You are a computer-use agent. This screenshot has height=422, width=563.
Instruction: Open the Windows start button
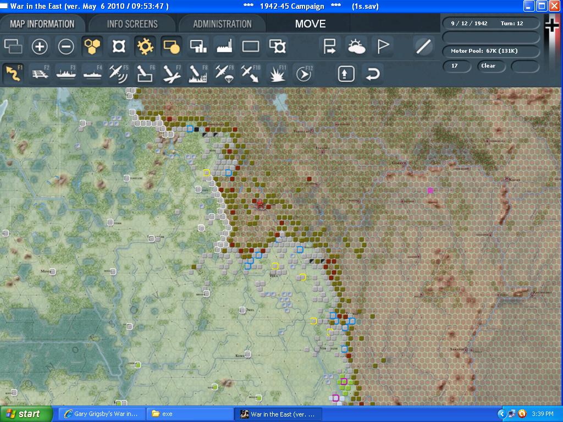26,414
